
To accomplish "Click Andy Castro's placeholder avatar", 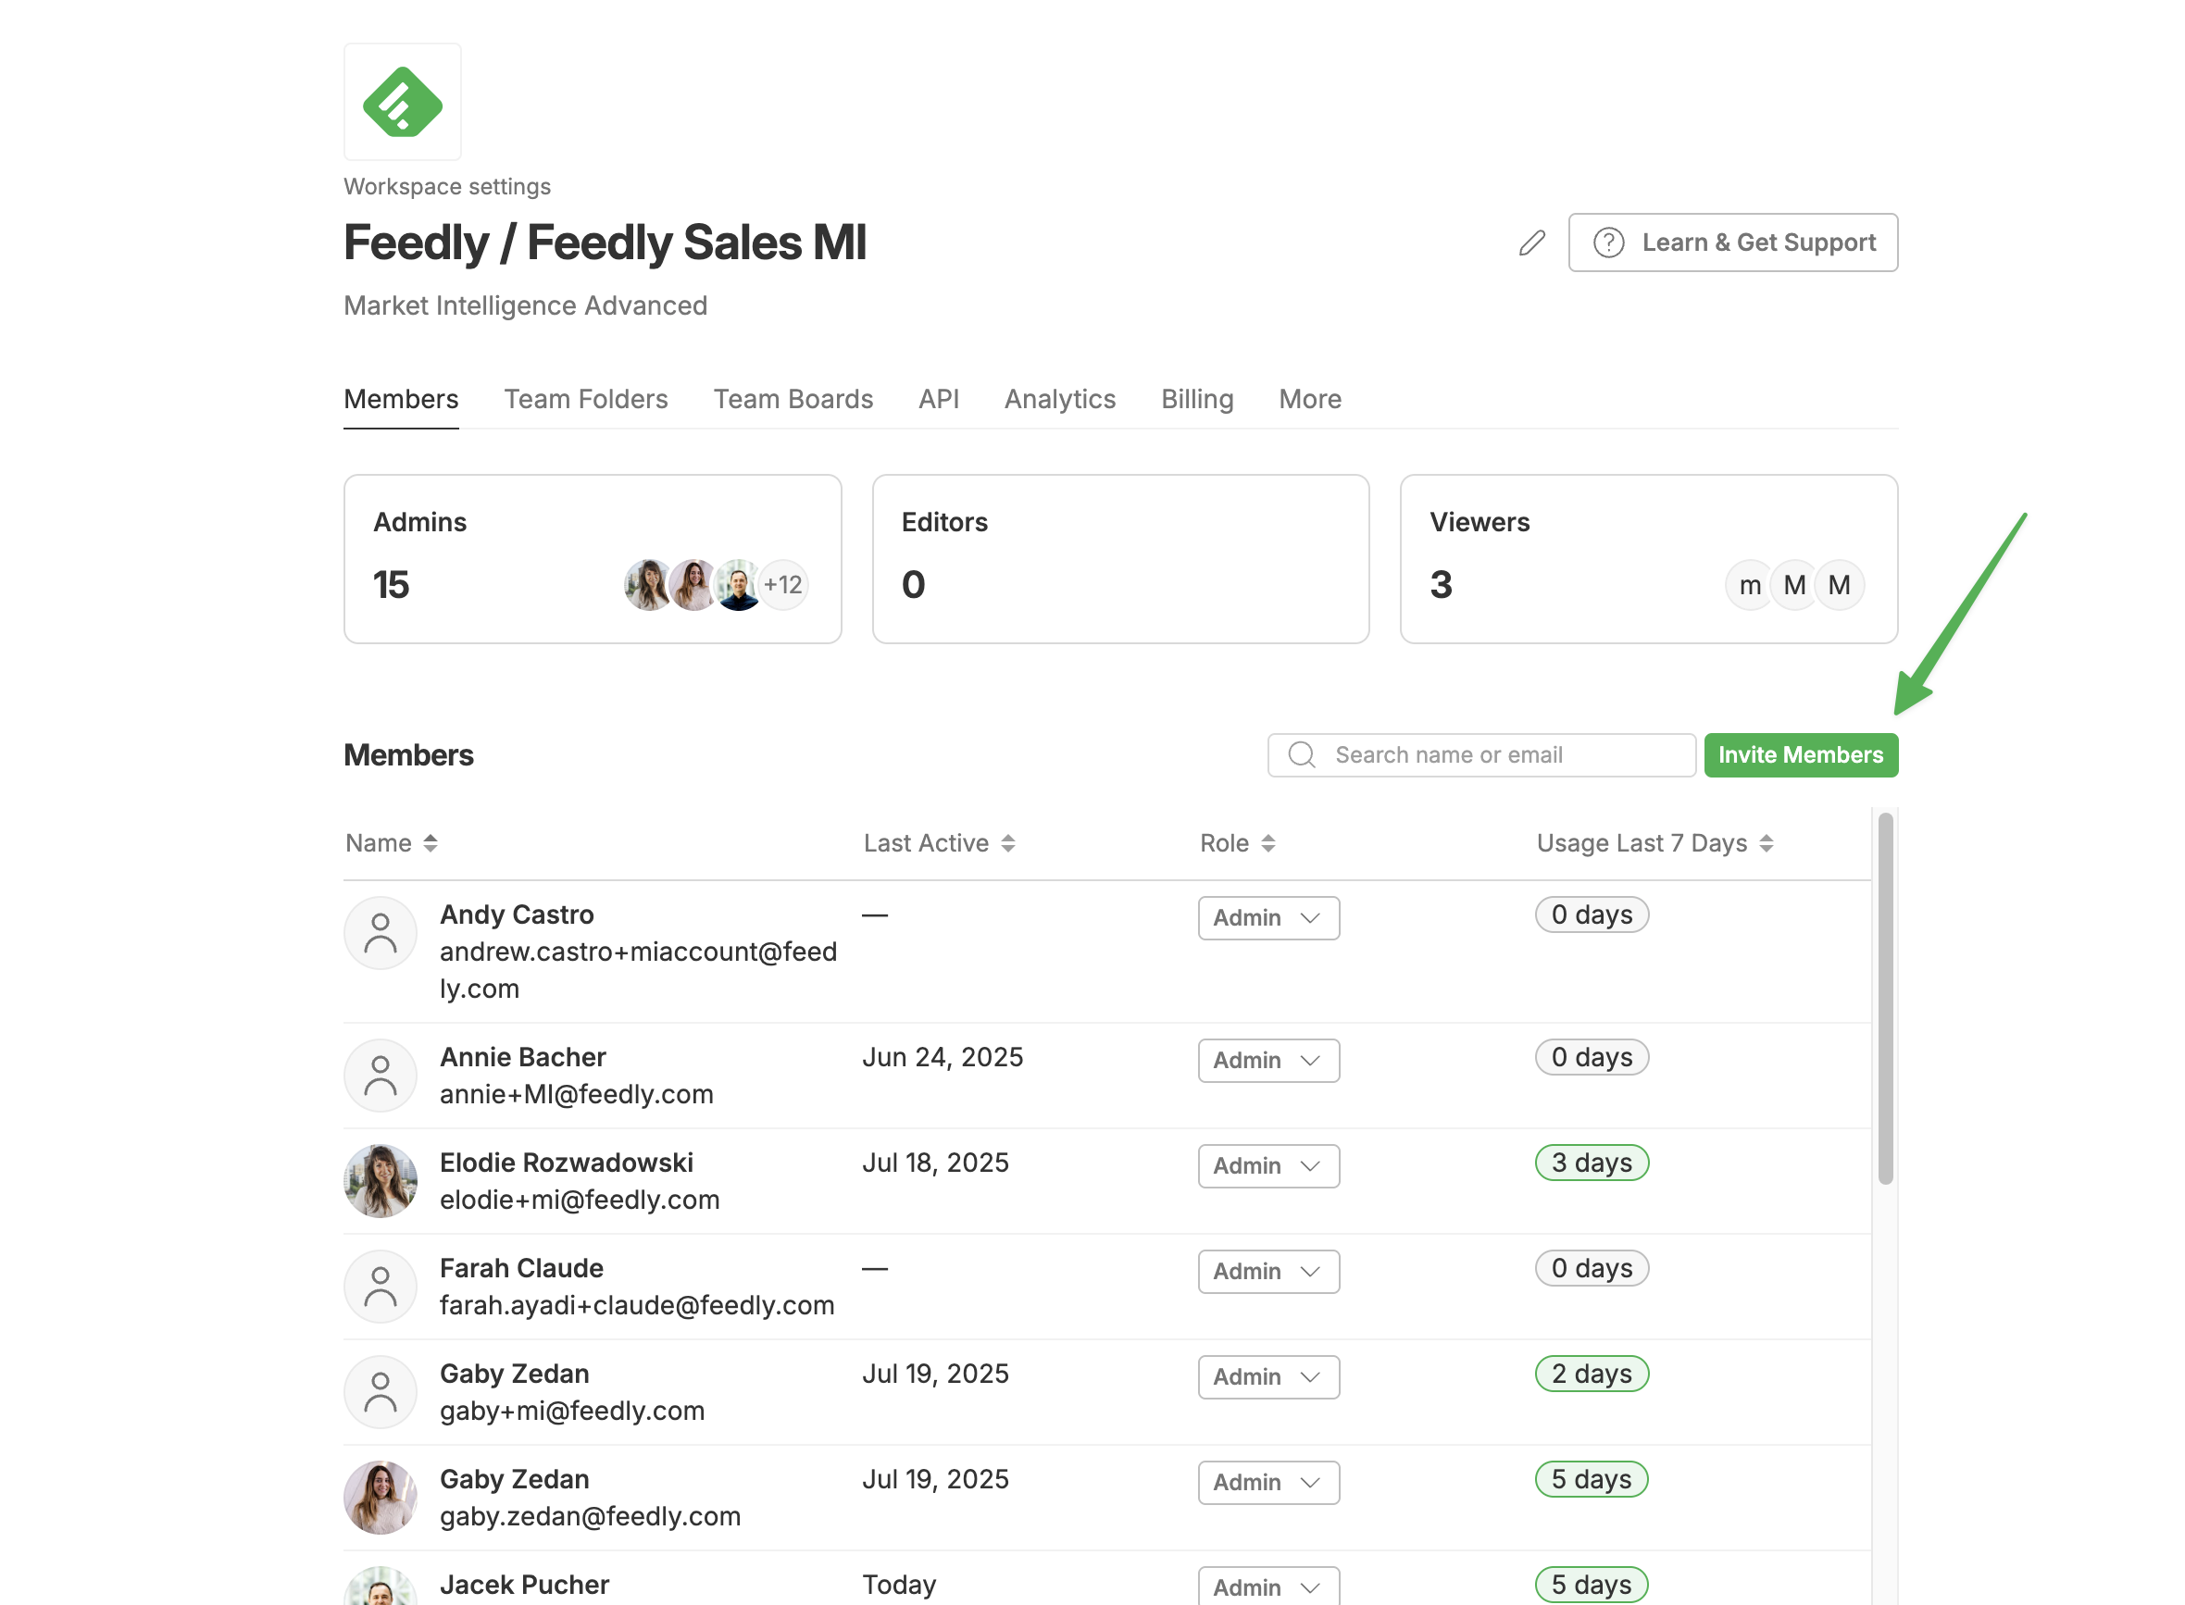I will tap(381, 933).
